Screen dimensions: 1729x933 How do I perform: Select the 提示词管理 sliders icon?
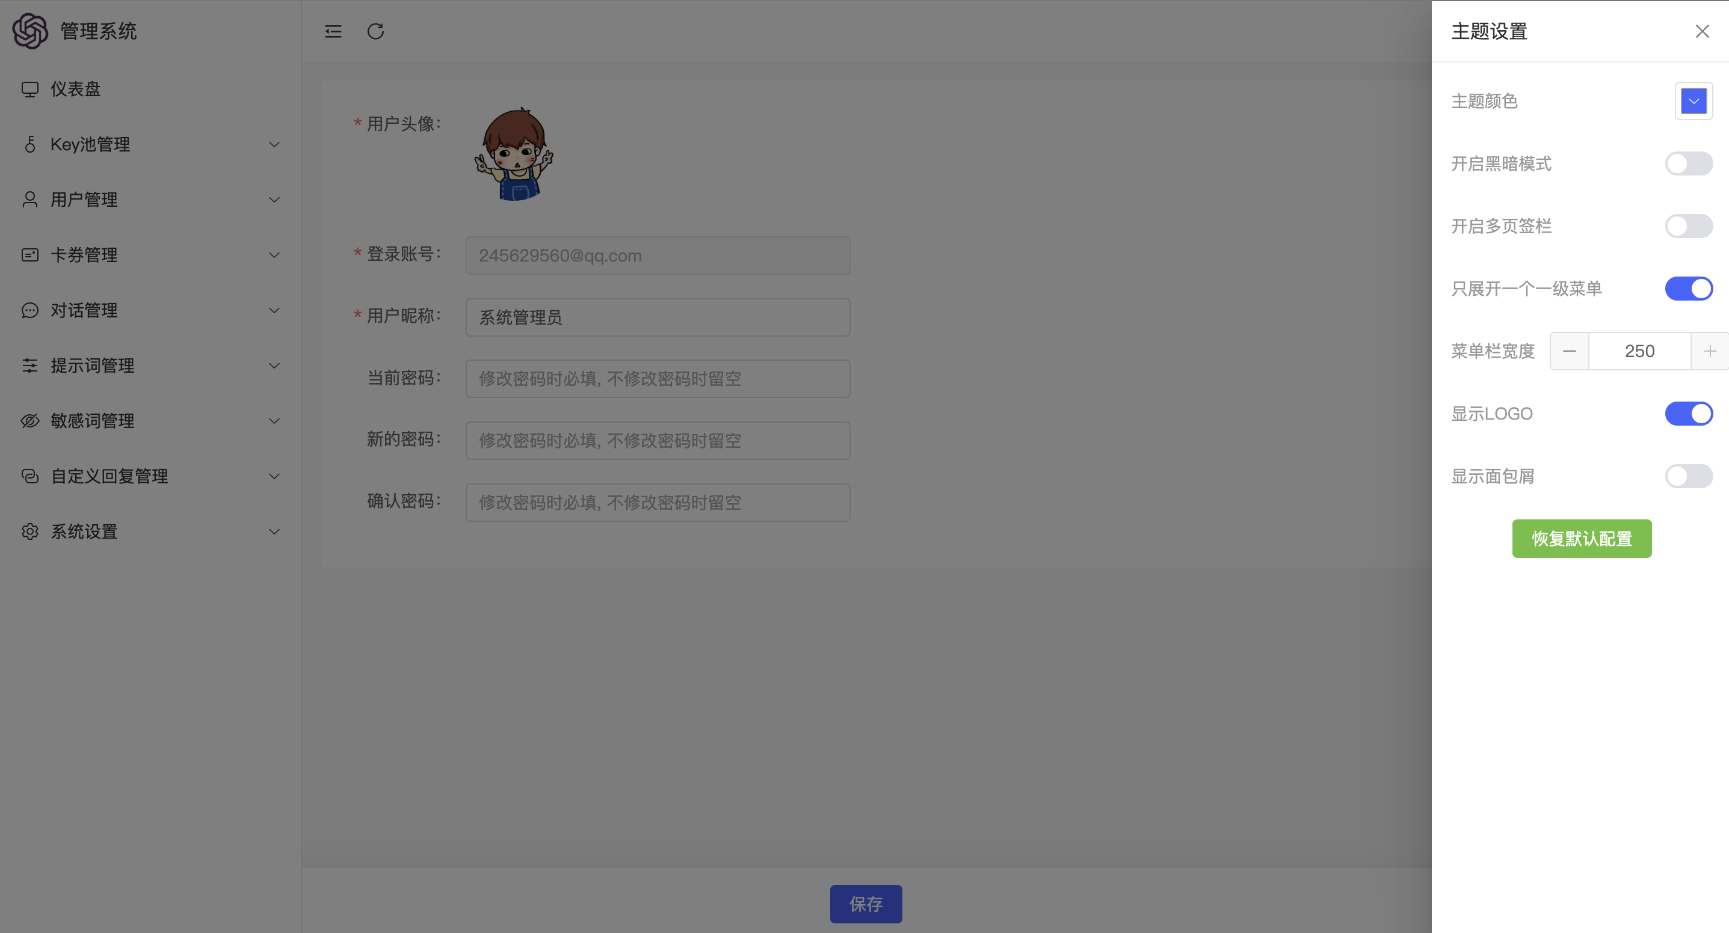(29, 366)
